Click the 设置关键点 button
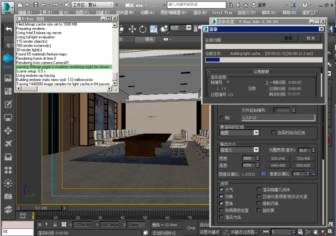 click(x=209, y=232)
